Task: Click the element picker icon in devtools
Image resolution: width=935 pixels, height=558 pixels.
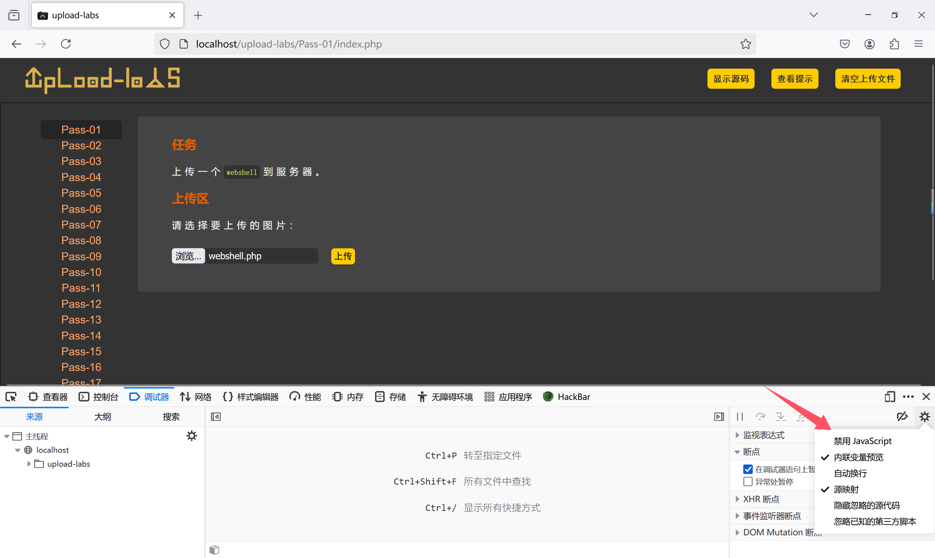Action: 11,397
